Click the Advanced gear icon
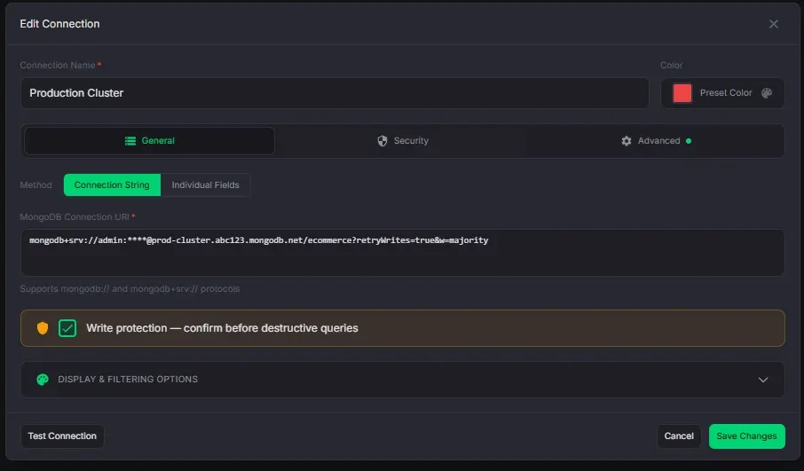The height and width of the screenshot is (471, 804). pyautogui.click(x=627, y=141)
